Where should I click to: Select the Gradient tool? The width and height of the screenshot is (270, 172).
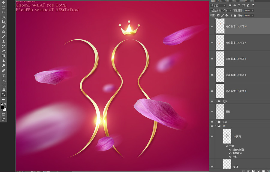(3, 56)
